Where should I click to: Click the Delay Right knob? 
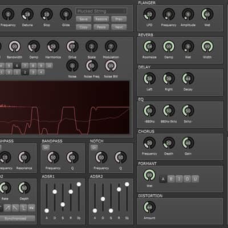click(x=169, y=79)
